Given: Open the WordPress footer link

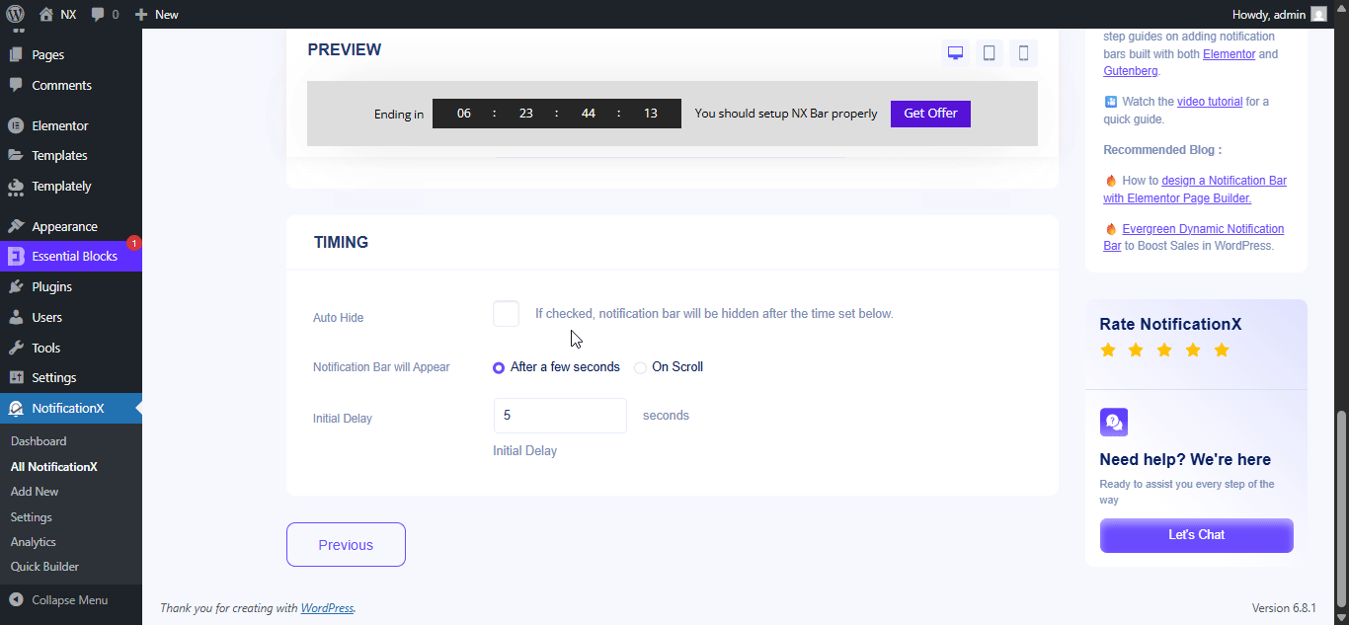Looking at the screenshot, I should tap(327, 608).
